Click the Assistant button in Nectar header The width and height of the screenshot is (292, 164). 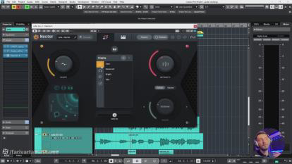pyautogui.click(x=85, y=37)
